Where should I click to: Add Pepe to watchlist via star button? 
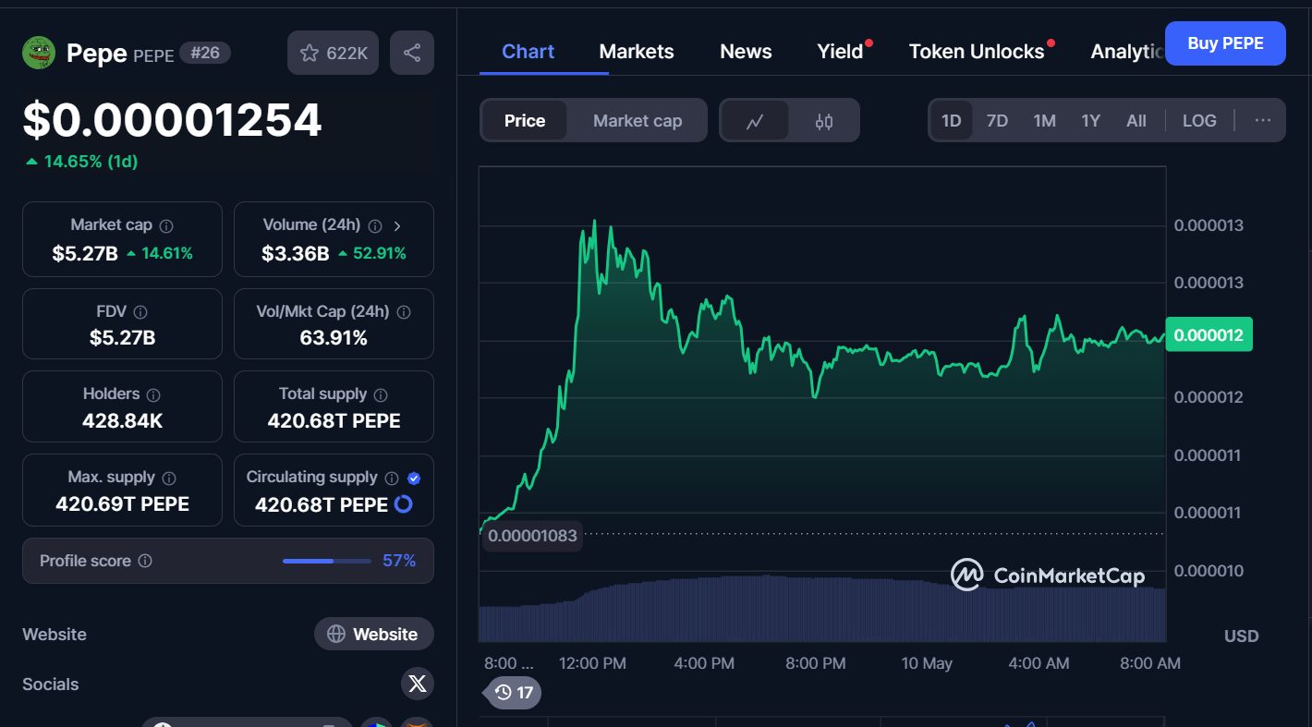pyautogui.click(x=333, y=53)
